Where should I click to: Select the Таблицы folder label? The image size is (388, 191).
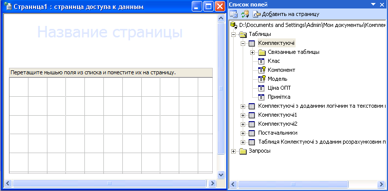260,34
